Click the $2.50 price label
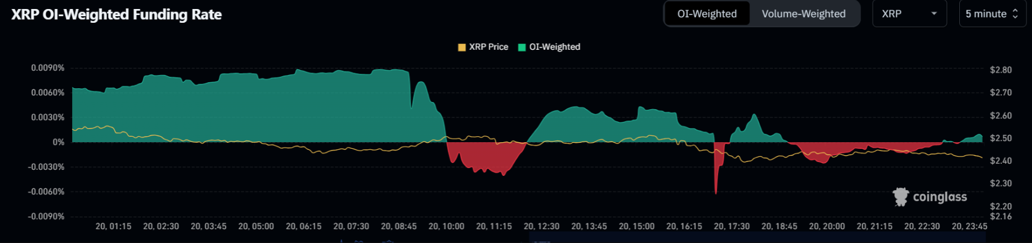The image size is (1032, 243). coord(1001,138)
